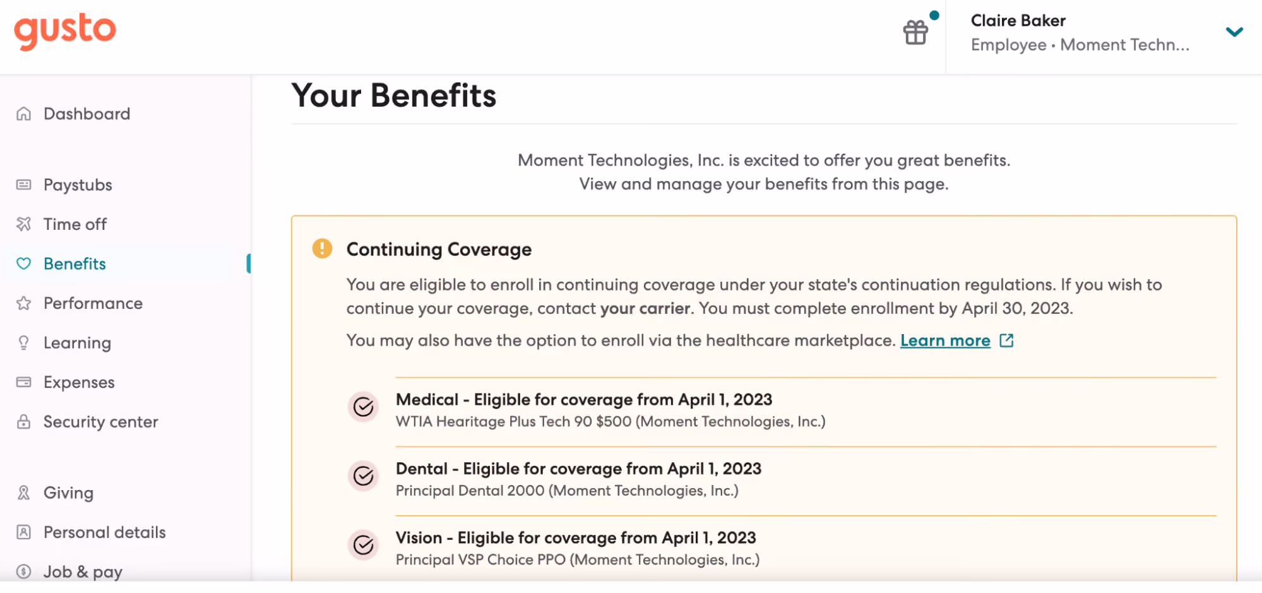Click the Continuing Coverage warning icon
1262x593 pixels.
322,248
